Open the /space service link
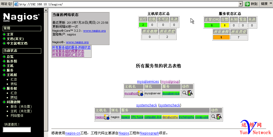 tap(126, 117)
